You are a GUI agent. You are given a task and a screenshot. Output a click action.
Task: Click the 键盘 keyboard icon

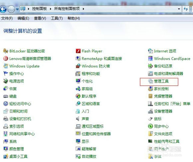pos(6,96)
